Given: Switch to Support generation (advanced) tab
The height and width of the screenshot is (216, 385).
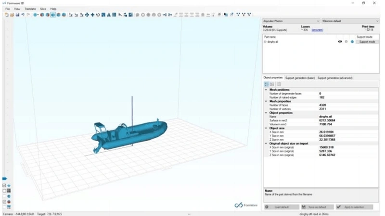Looking at the screenshot, I should [335, 78].
